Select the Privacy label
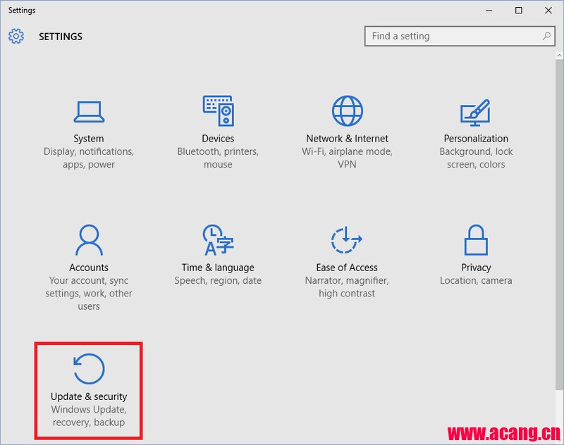 [476, 268]
